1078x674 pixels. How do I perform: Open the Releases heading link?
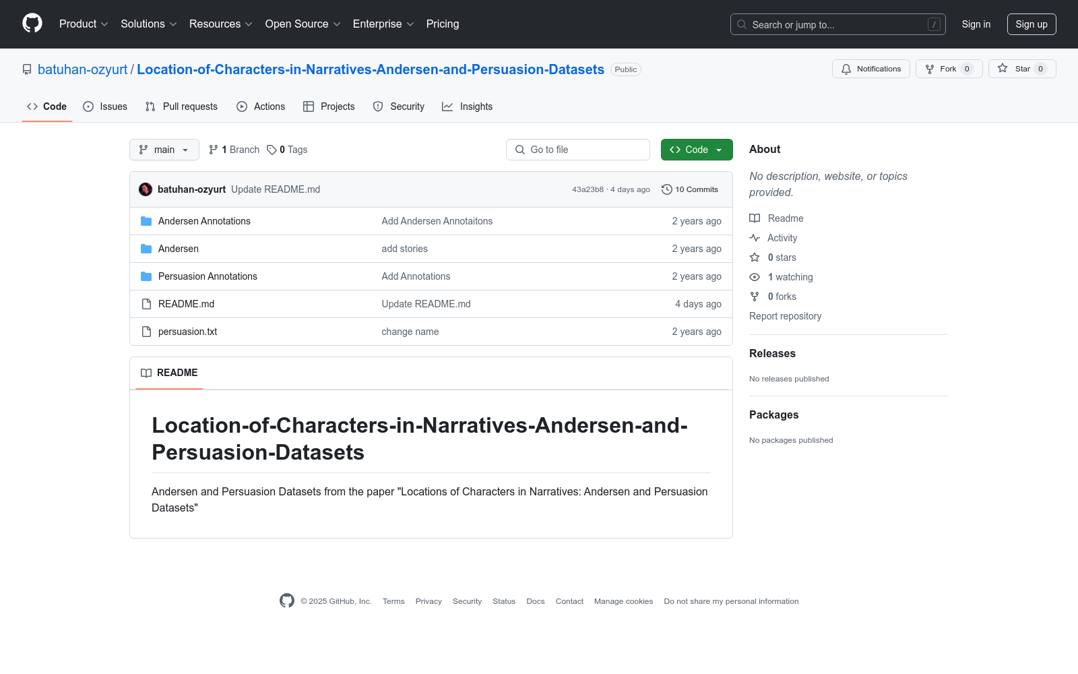point(772,354)
